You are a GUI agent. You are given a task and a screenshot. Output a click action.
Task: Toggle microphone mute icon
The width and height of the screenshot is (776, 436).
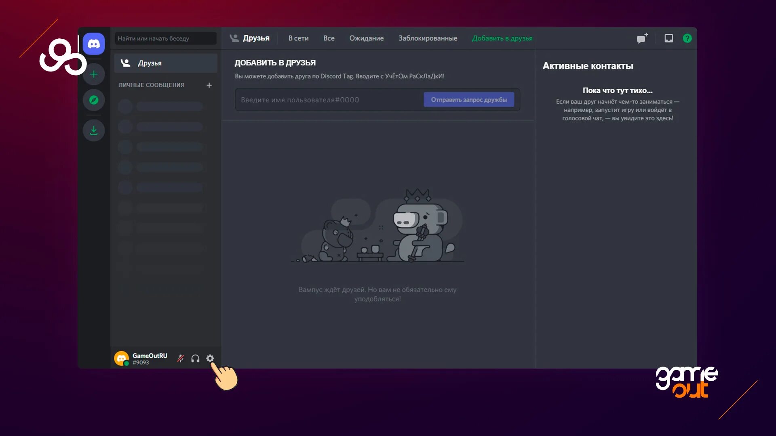click(x=181, y=358)
